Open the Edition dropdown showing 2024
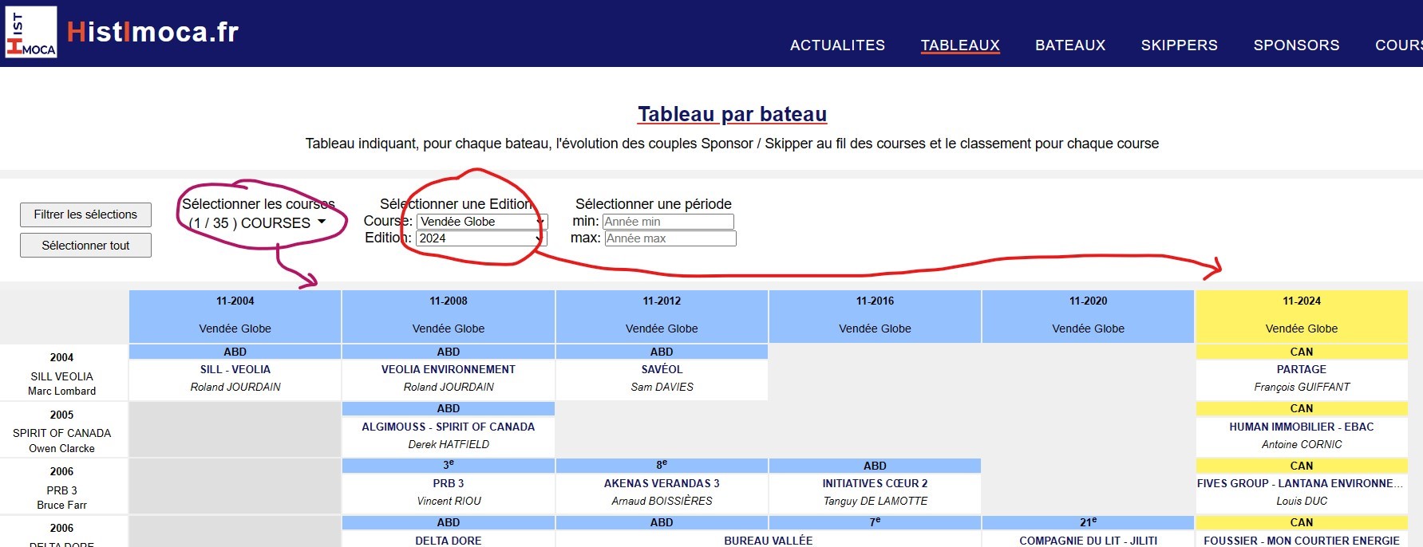The height and width of the screenshot is (547, 1423). click(x=481, y=238)
